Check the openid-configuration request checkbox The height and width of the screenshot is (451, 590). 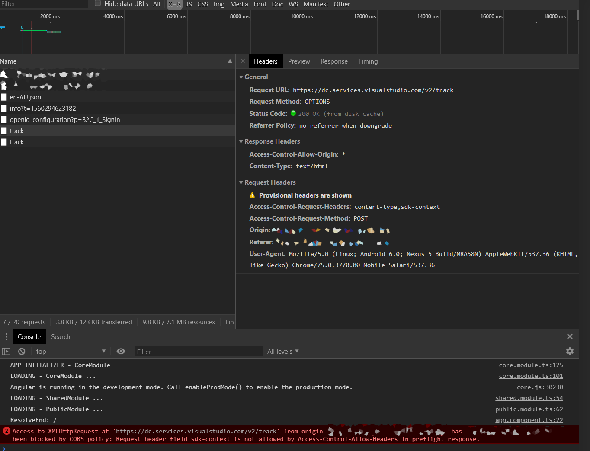click(4, 120)
